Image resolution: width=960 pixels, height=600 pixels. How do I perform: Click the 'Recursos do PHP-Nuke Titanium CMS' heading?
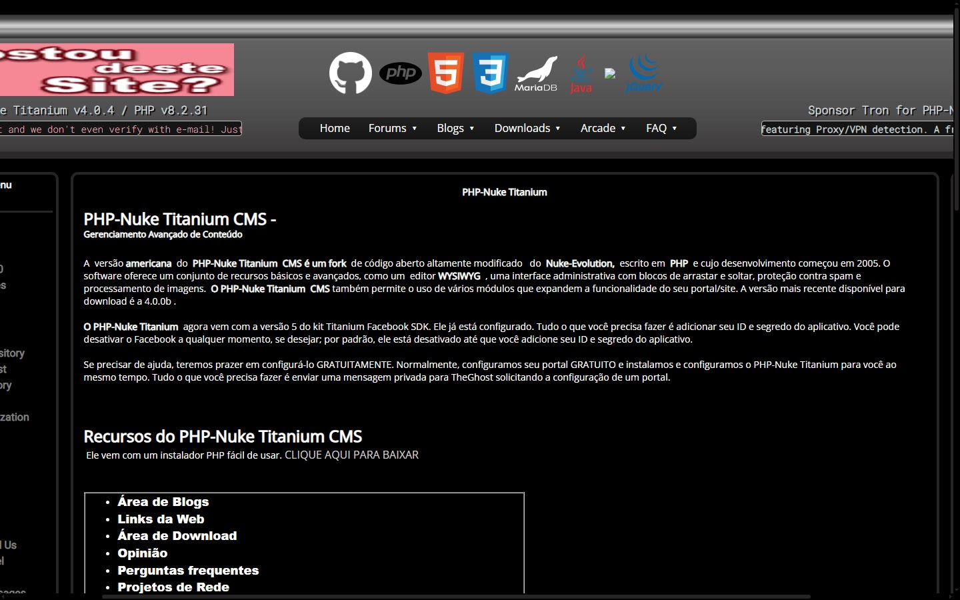coord(223,436)
